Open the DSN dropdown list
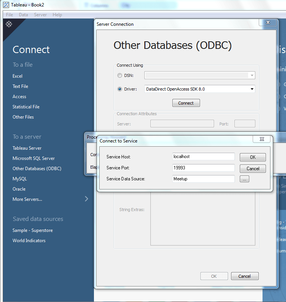 pyautogui.click(x=252, y=75)
